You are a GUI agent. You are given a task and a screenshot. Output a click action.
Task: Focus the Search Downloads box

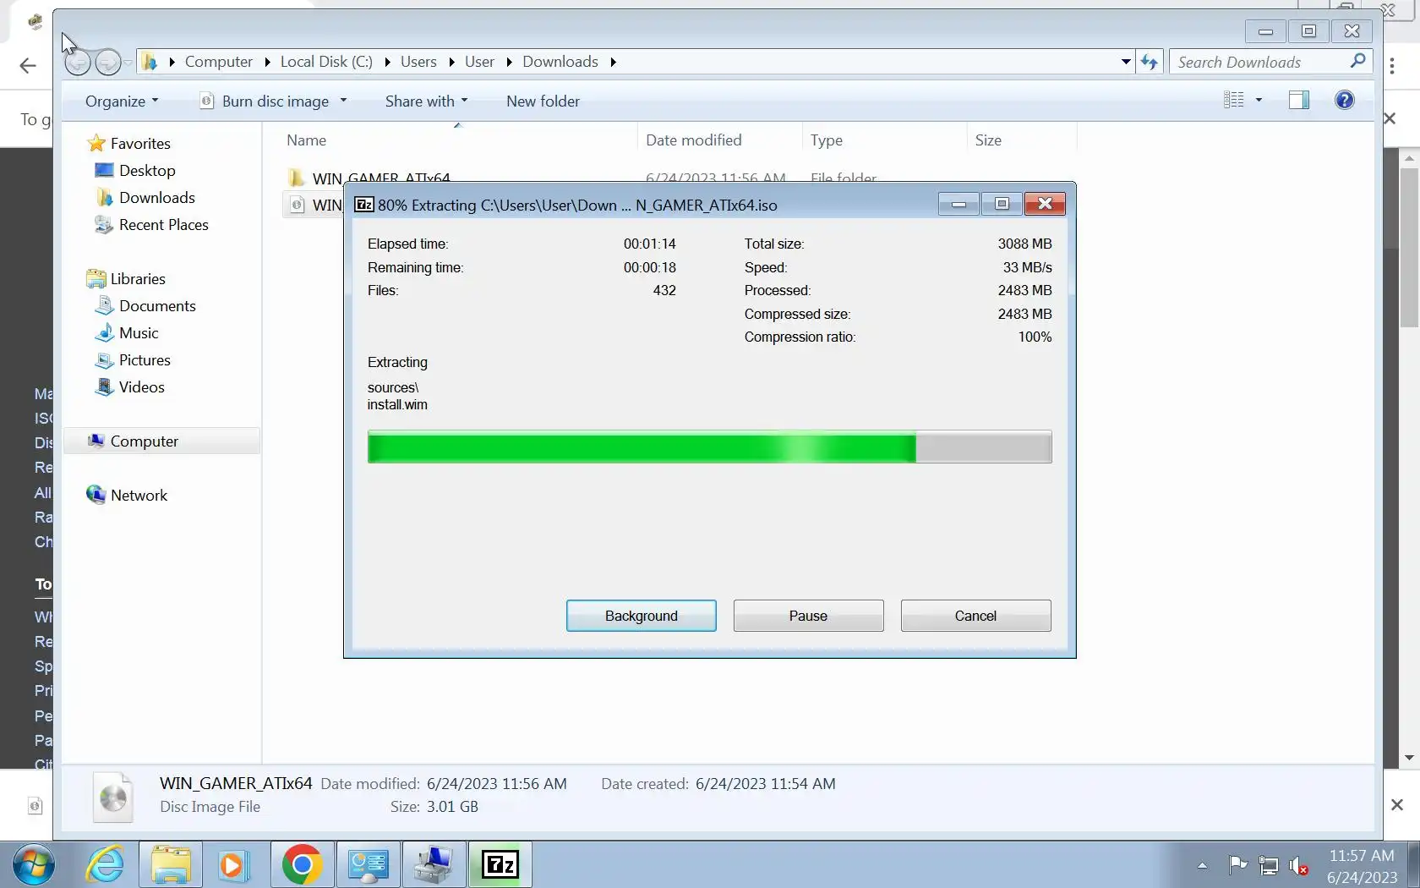click(x=1259, y=62)
